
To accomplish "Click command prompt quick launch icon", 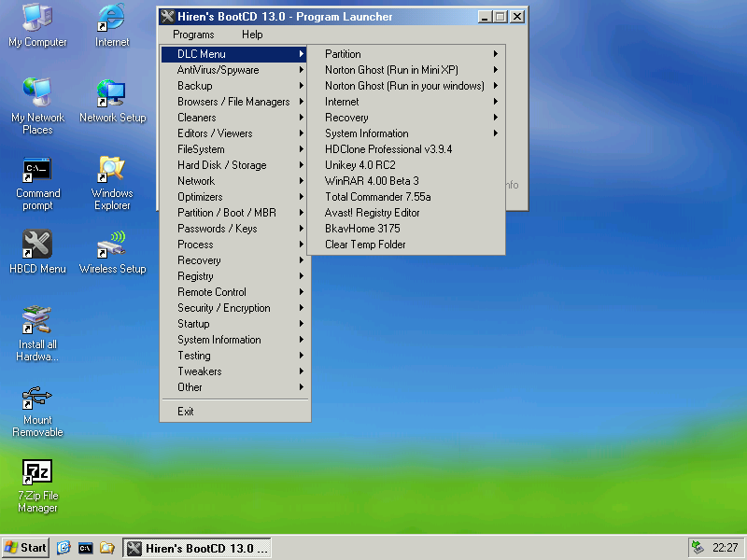I will (x=85, y=548).
